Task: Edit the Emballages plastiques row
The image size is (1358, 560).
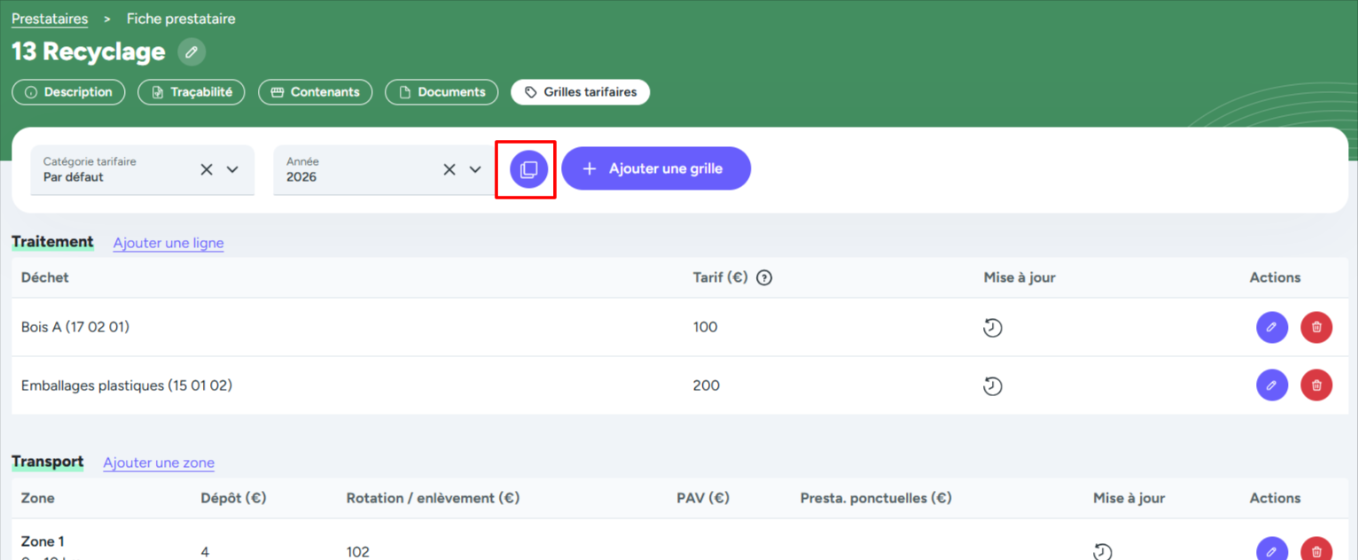Action: pyautogui.click(x=1271, y=385)
